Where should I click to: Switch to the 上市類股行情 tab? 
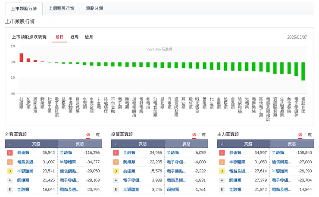[x=24, y=9]
